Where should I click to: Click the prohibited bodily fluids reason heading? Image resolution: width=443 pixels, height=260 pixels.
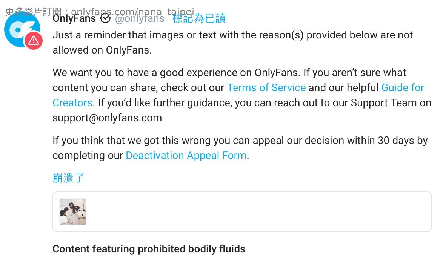pyautogui.click(x=149, y=249)
